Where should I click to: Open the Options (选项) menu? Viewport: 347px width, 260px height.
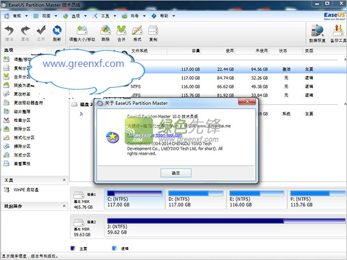coord(75,16)
